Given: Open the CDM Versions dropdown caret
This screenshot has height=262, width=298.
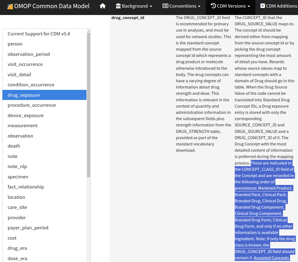Looking at the screenshot, I should [249, 6].
